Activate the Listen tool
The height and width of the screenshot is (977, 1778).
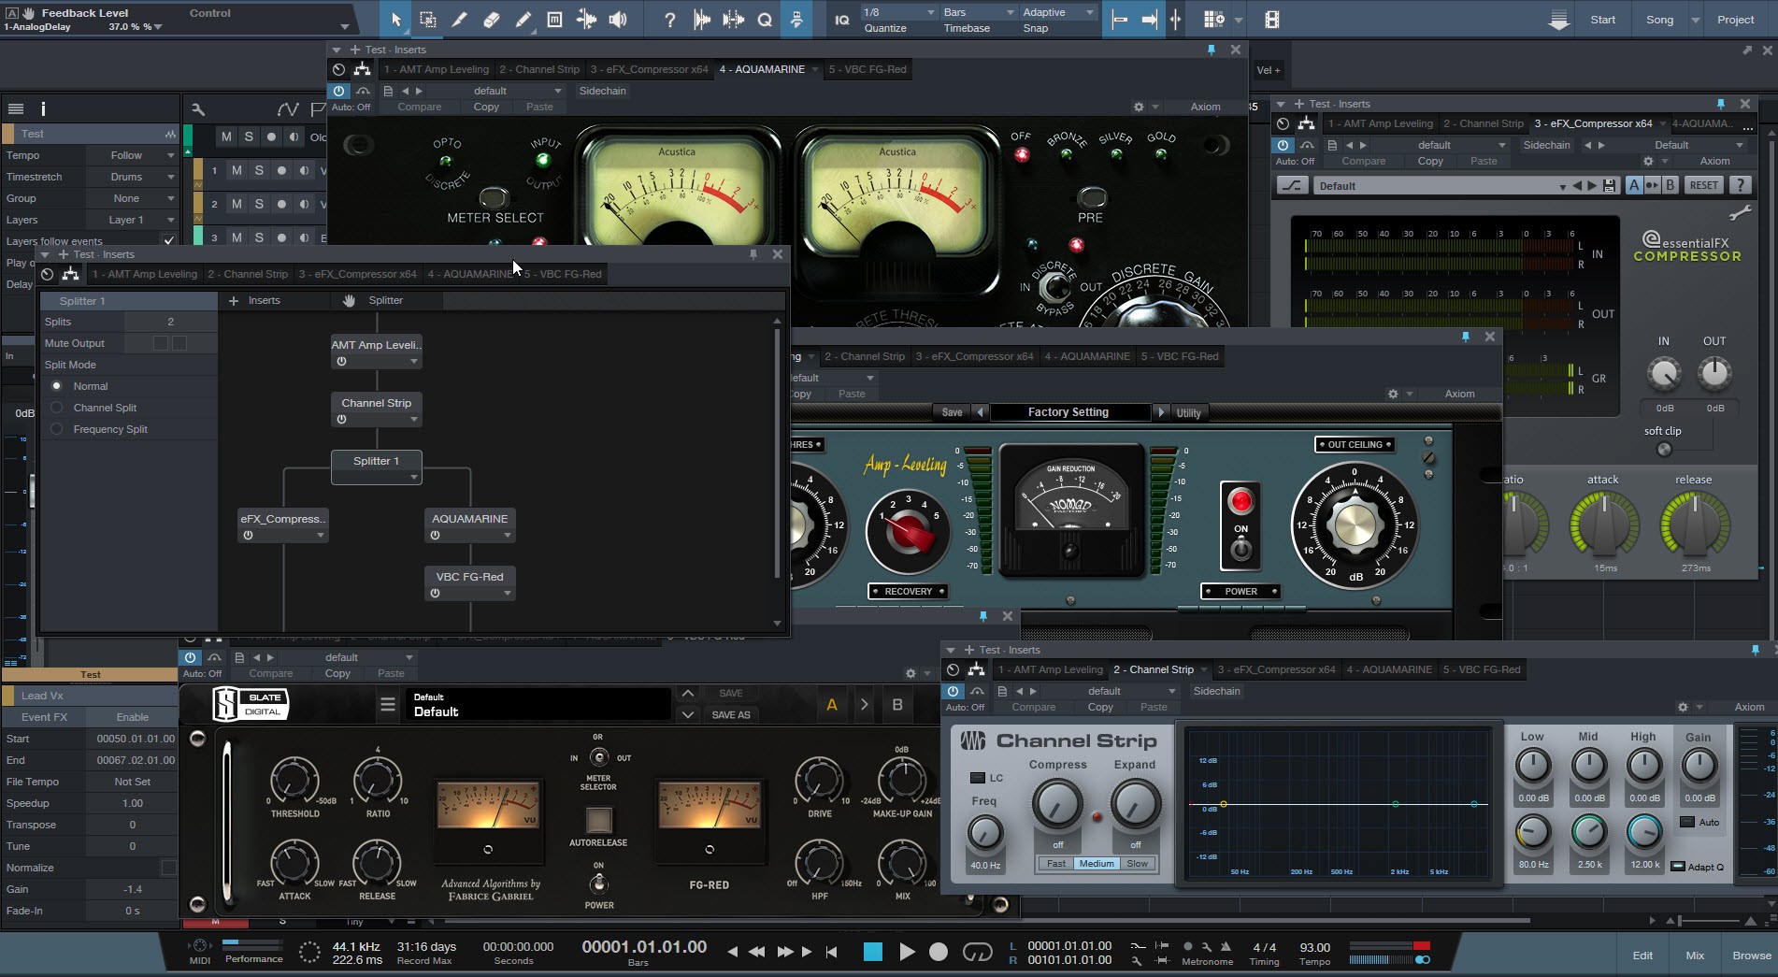tap(617, 19)
